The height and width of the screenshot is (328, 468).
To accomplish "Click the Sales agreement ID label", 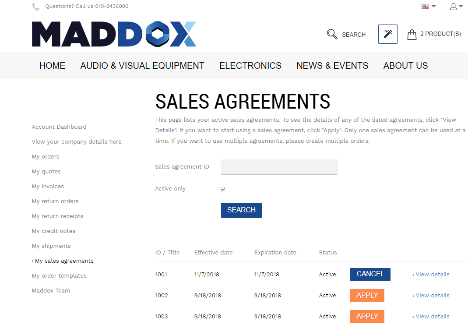I will tap(182, 167).
